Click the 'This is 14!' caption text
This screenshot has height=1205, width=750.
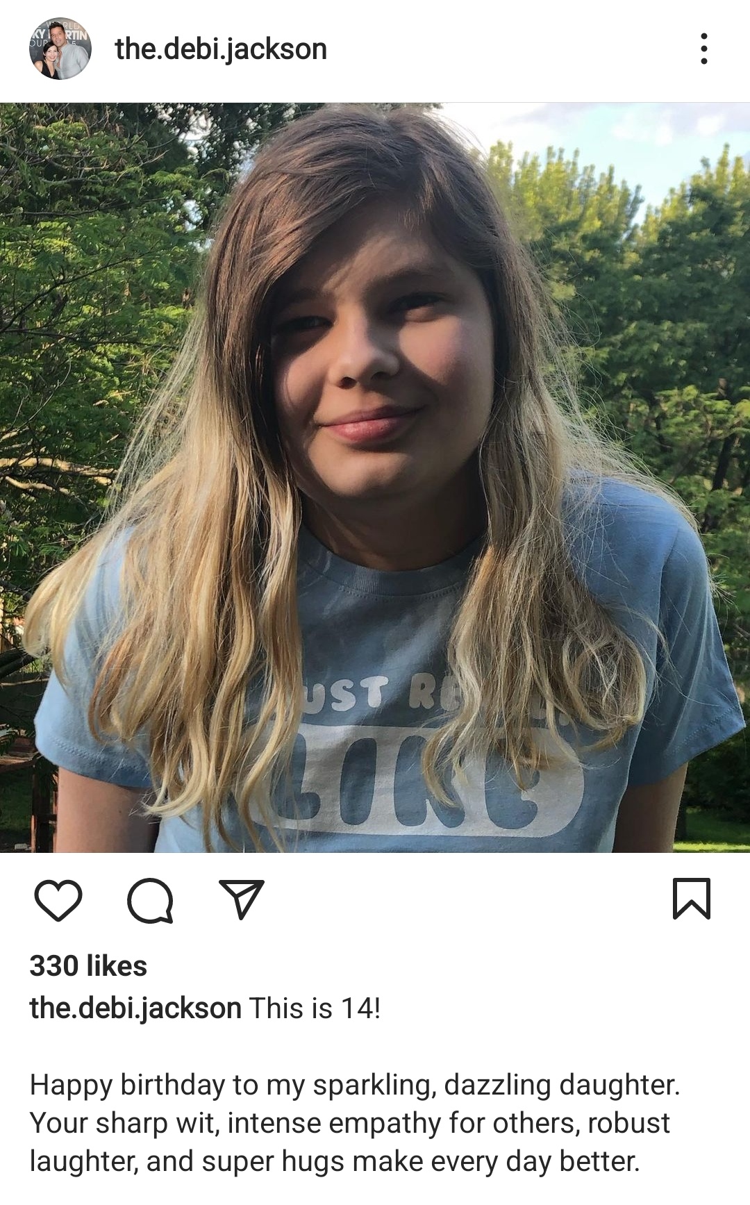pos(315,1008)
